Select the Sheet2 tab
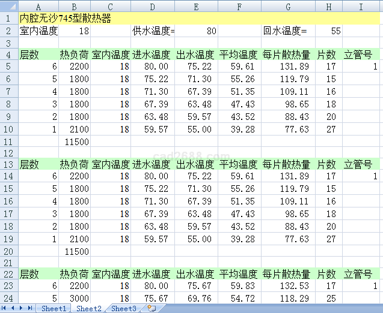Viewport: 383px width, 313px height. [x=88, y=308]
